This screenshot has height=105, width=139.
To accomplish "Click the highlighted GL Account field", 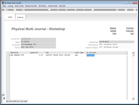I will click(90, 55).
